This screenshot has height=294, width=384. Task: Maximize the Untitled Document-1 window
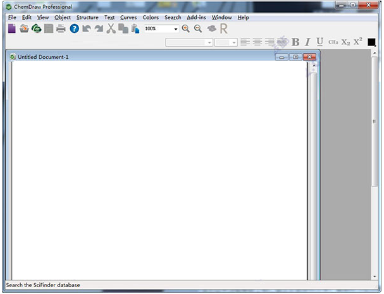[x=295, y=57]
